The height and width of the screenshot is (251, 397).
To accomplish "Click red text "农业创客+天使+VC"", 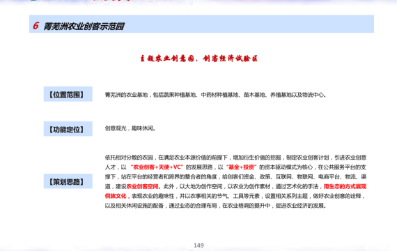I will (157, 167).
